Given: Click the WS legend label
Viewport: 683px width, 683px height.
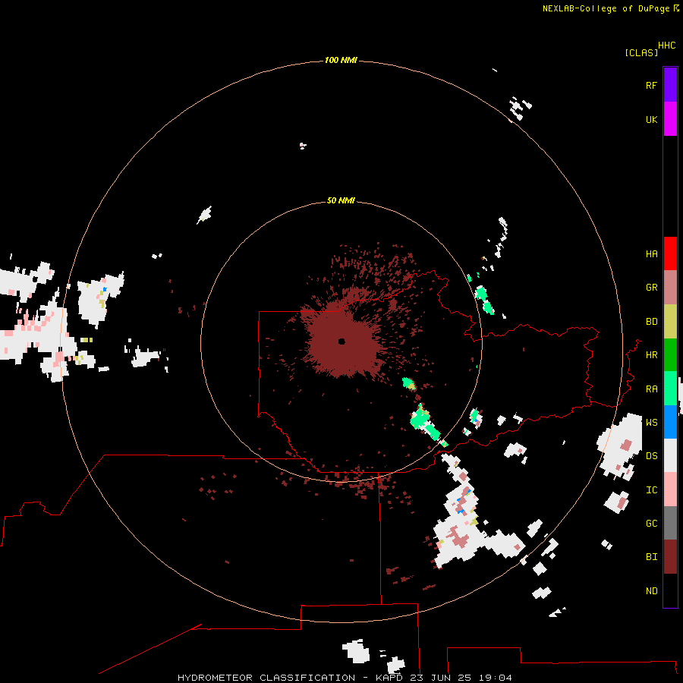Looking at the screenshot, I should pos(651,423).
